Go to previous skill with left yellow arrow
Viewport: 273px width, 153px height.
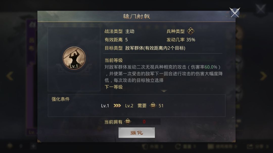(x=10, y=76)
